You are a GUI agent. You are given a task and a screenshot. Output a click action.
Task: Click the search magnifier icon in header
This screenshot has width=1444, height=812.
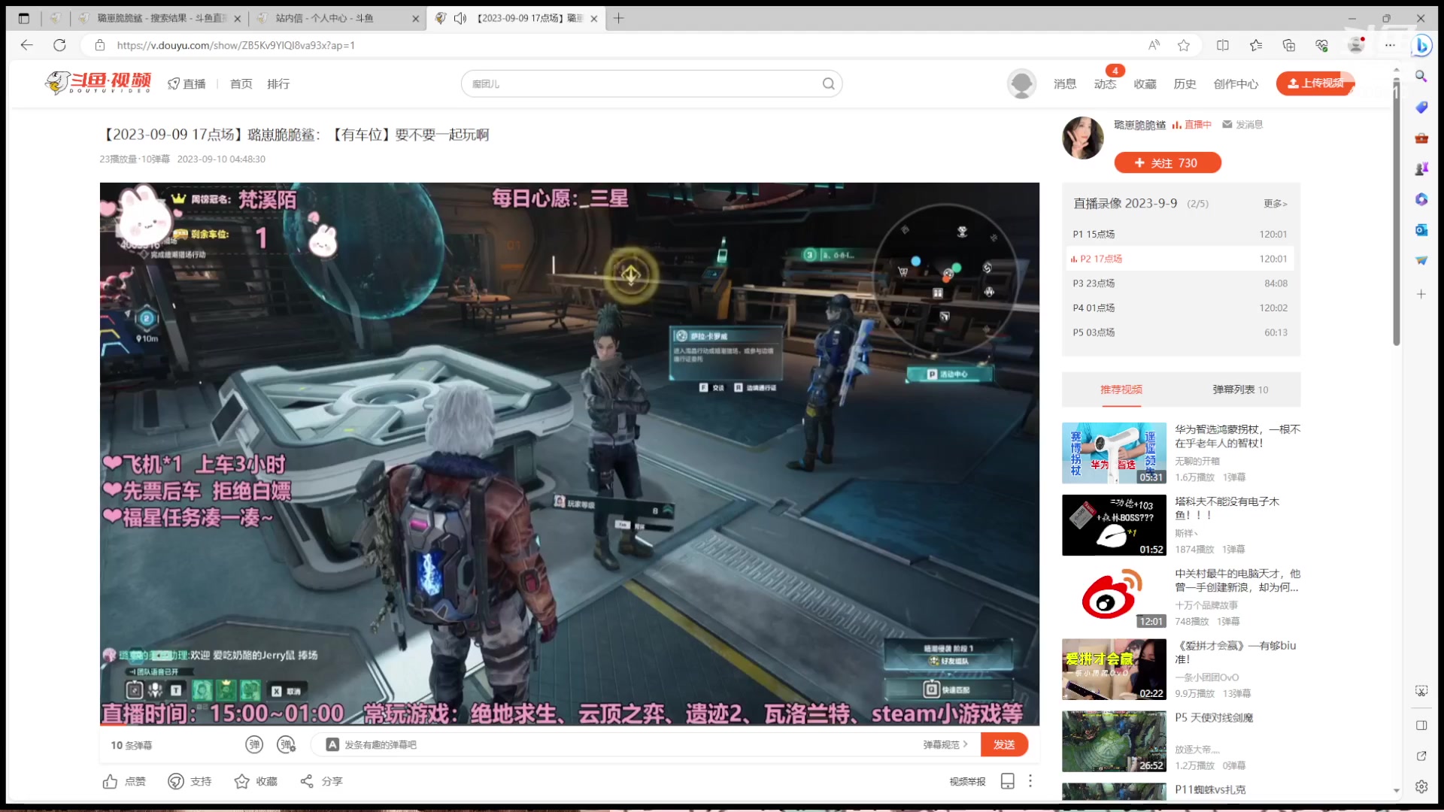coord(828,83)
